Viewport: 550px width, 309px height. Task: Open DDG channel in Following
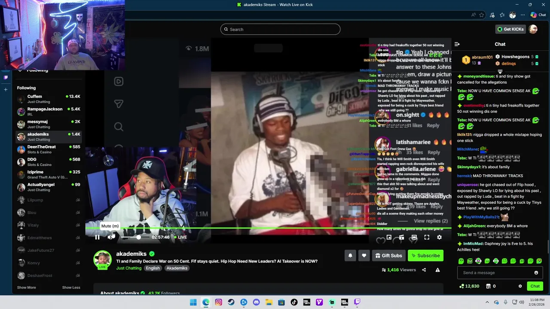click(49, 162)
